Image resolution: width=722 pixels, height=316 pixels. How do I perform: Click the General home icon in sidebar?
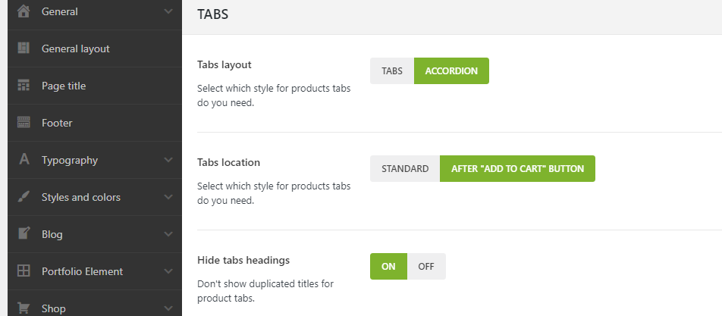click(x=24, y=11)
